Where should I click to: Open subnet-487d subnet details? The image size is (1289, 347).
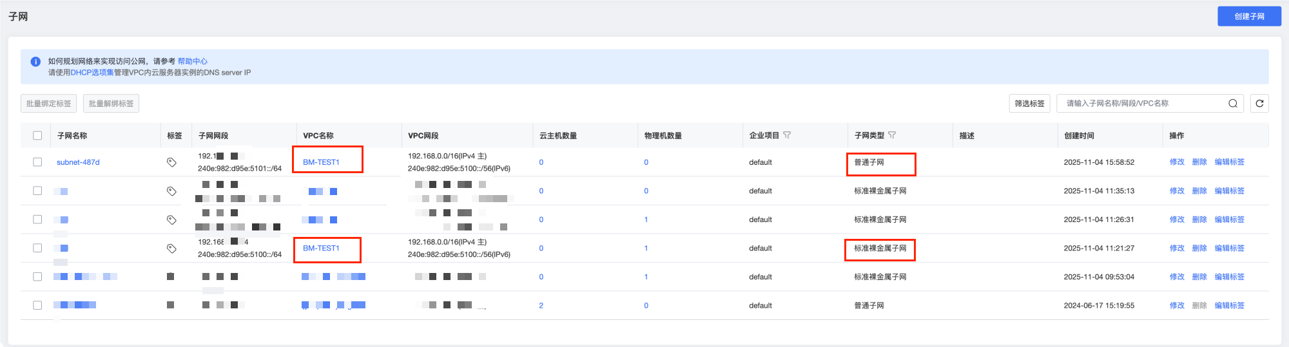(x=78, y=162)
